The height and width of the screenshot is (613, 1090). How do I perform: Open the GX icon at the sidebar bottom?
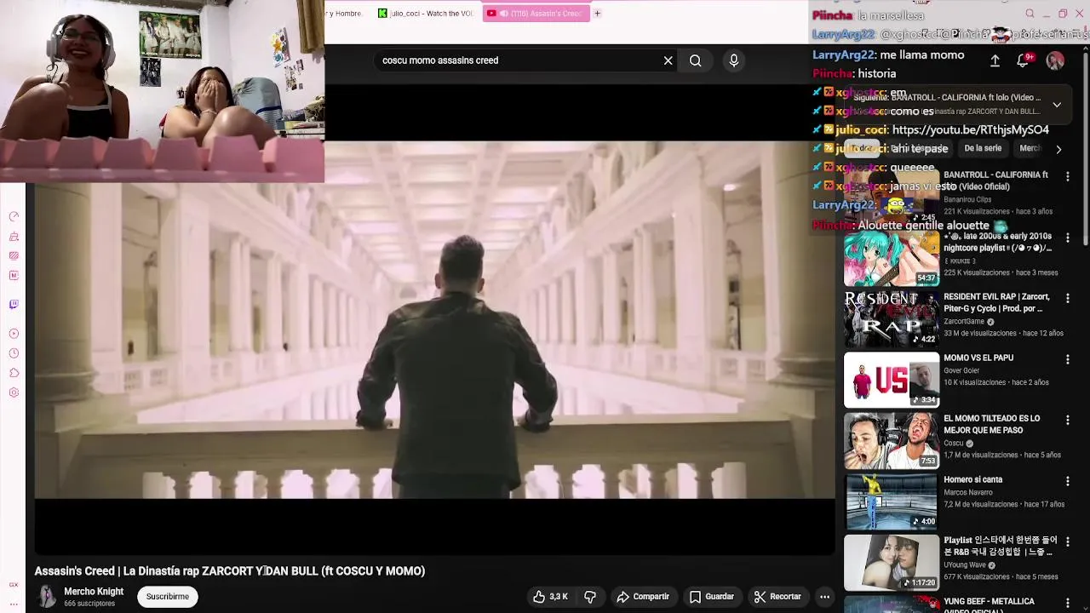(14, 585)
